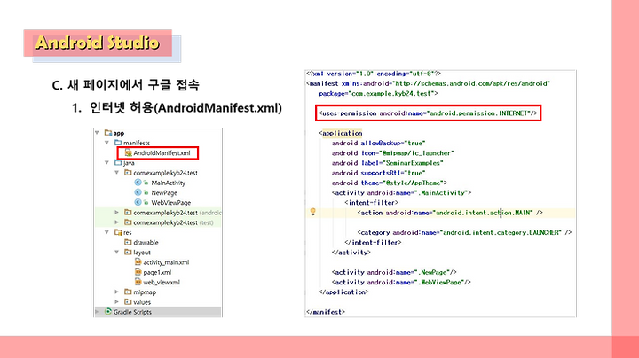This screenshot has width=639, height=358.
Task: Collapse the app module tree node
Action: coord(97,133)
